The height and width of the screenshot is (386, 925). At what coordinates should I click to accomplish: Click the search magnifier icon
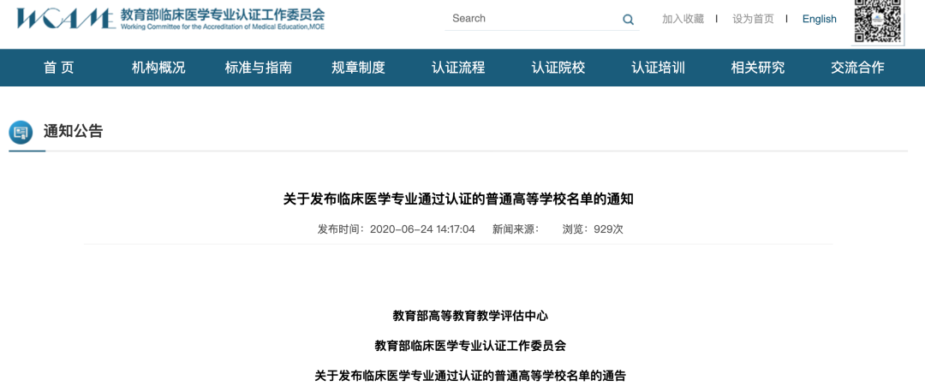click(x=628, y=20)
